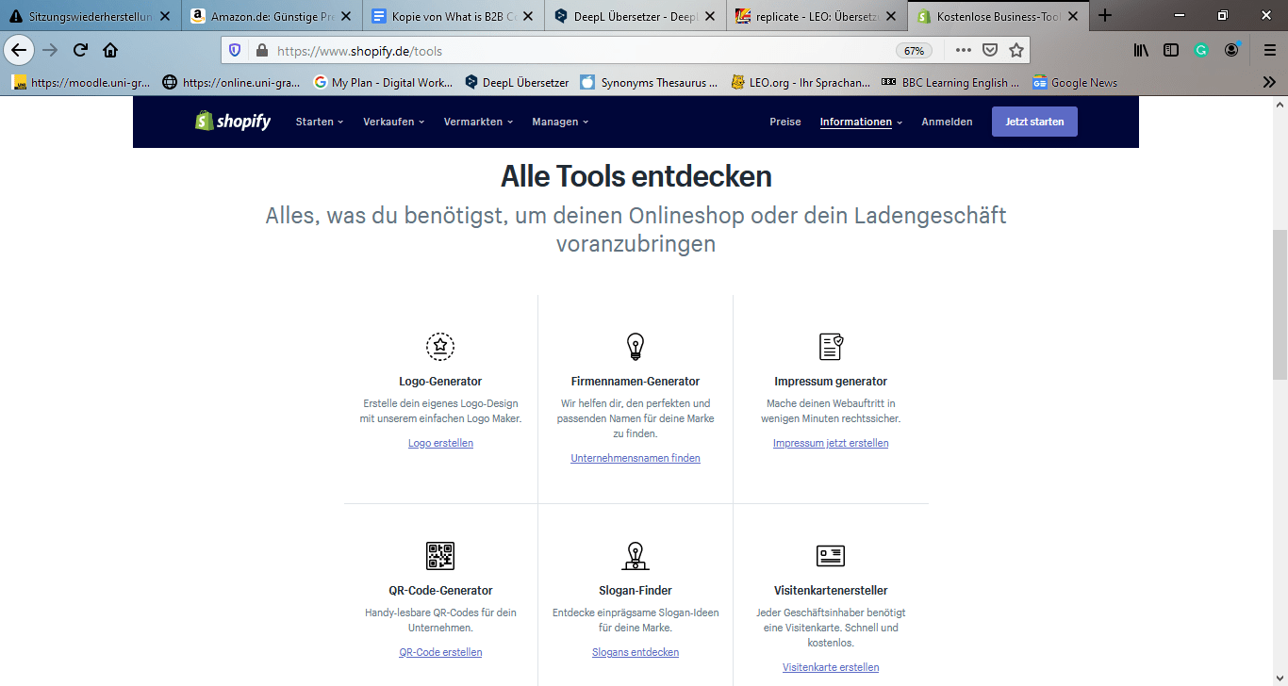The width and height of the screenshot is (1288, 686).
Task: Expand the Informationen dropdown menu
Action: click(x=861, y=122)
